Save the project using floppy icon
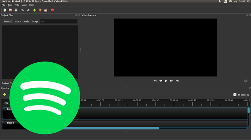251x140 pixels. pos(16,10)
